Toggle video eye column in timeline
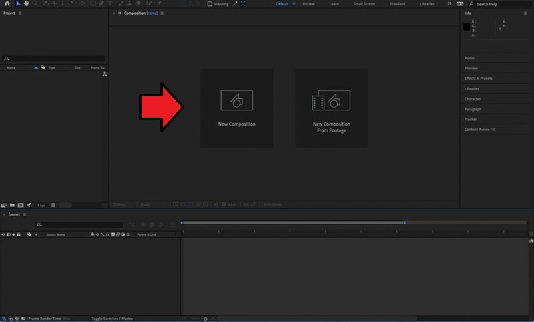 click(3, 234)
